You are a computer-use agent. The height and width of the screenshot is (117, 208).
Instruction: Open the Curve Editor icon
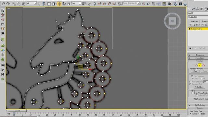point(159,4)
